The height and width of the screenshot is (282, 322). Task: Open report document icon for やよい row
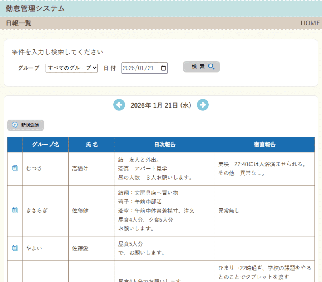pos(15,248)
